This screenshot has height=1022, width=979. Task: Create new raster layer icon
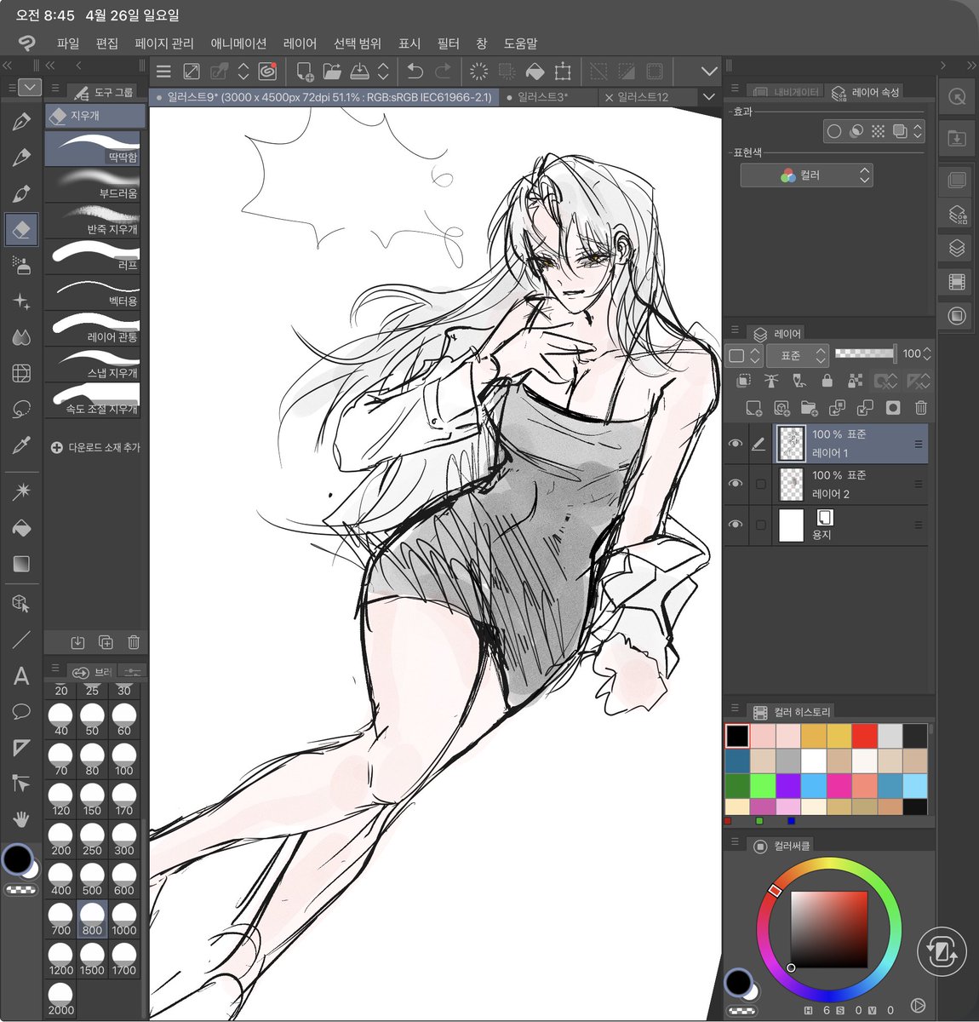click(x=753, y=408)
